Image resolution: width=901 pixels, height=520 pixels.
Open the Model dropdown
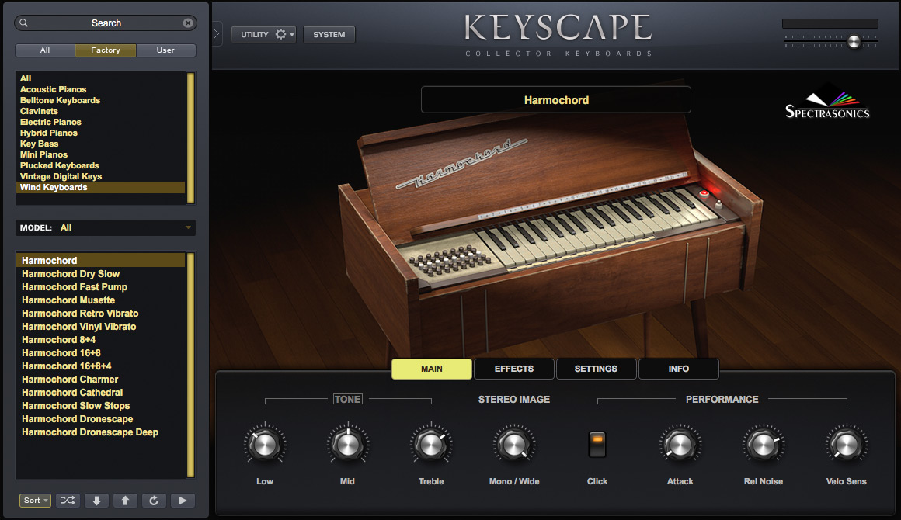click(105, 227)
